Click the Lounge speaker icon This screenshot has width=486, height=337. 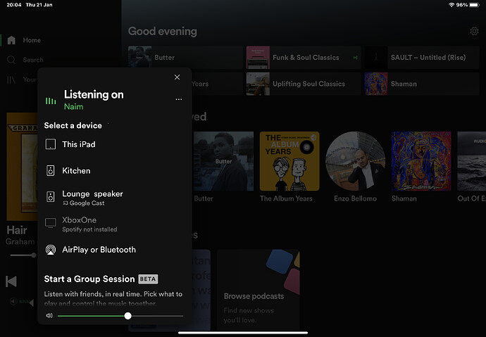(51, 196)
